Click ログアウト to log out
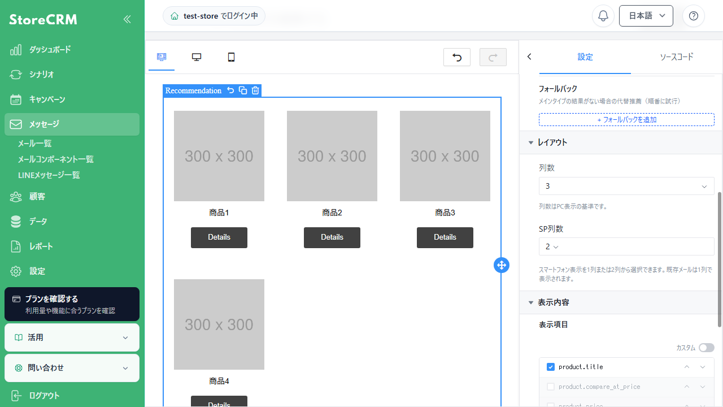The image size is (723, 407). tap(72, 396)
